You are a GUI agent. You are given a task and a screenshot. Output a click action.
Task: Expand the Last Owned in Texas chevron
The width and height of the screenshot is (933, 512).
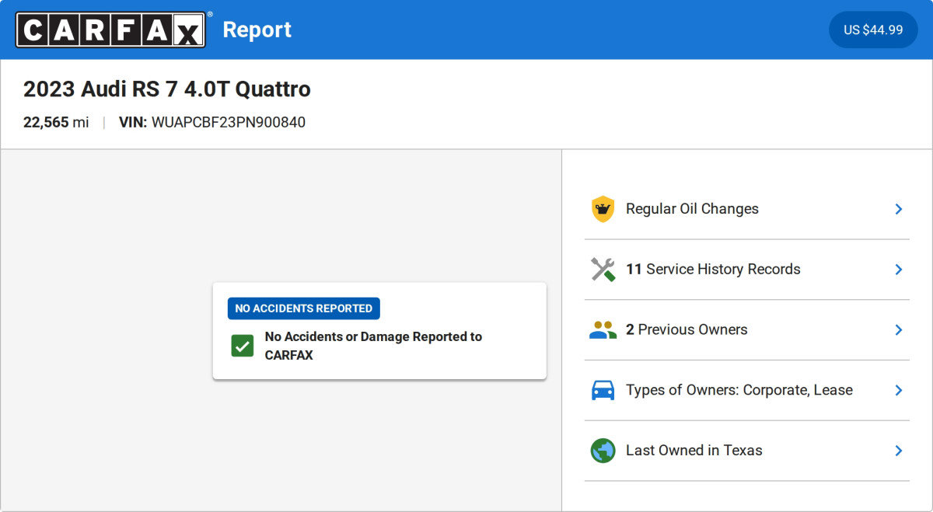pos(898,451)
